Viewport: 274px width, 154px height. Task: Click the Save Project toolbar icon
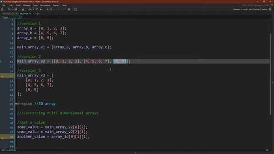(16, 9)
